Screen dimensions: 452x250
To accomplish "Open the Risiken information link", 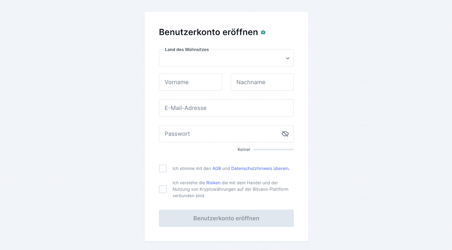I will click(x=213, y=182).
